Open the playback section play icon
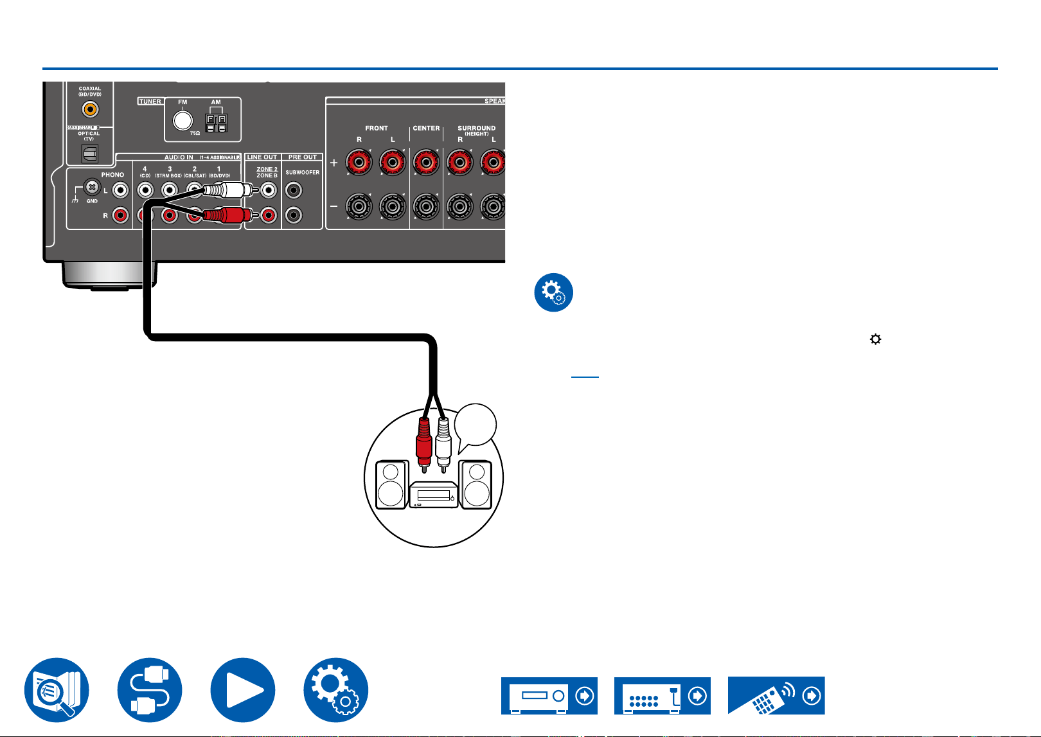Screen dimensions: 1041x737 [243, 689]
